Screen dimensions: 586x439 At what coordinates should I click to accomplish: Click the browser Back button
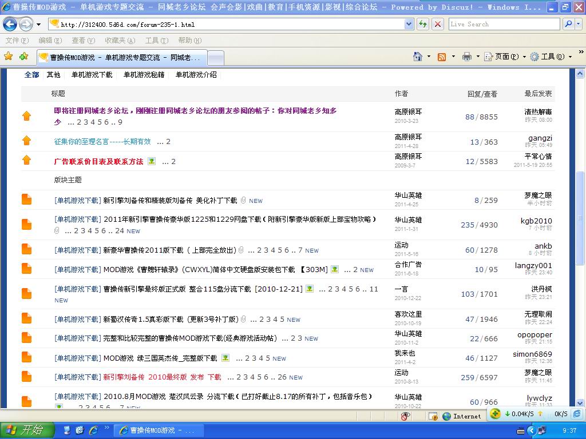coord(10,24)
